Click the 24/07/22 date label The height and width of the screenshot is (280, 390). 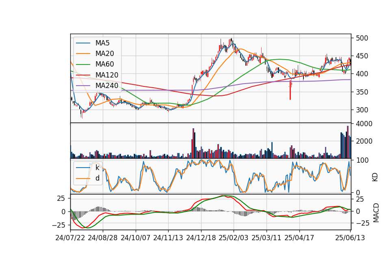(x=70, y=238)
